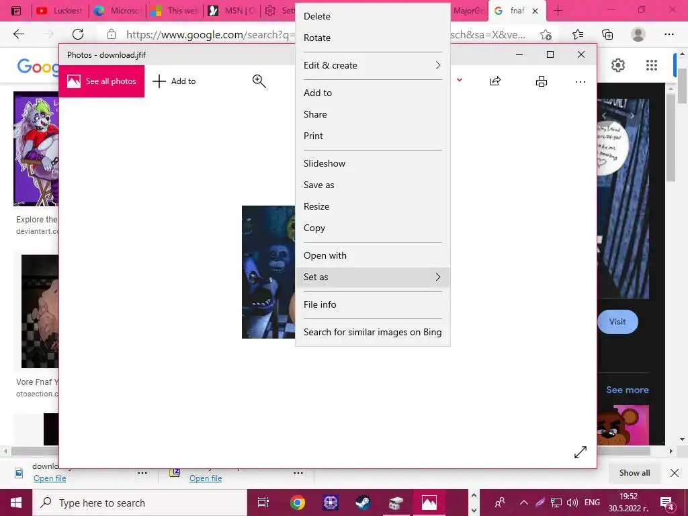Open the notification center icon
Screen dimensions: 688x516
(x=667, y=503)
